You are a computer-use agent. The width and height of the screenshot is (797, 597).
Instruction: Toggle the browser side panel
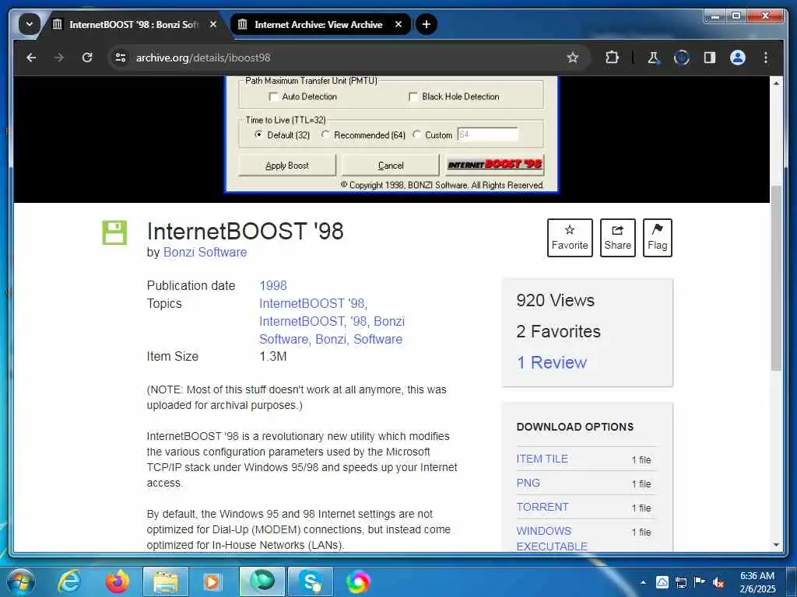pos(710,58)
